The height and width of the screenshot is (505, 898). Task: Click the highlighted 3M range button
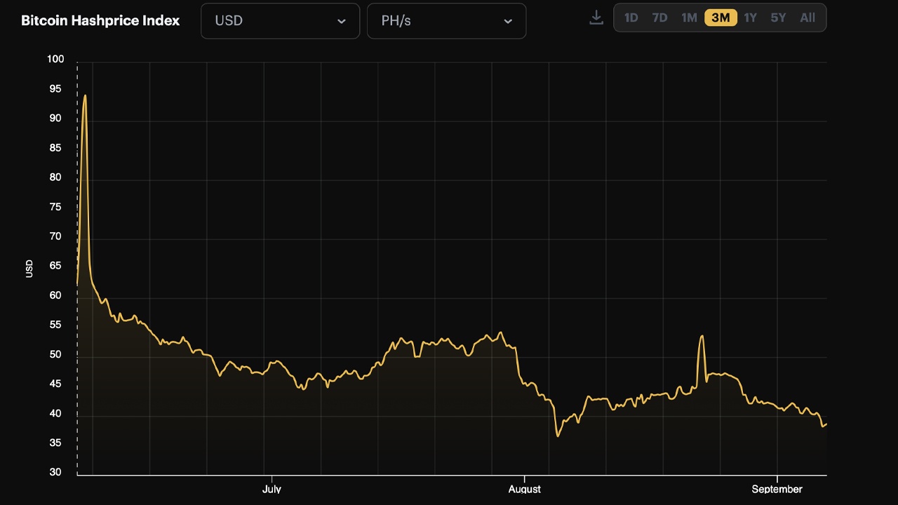coord(720,18)
